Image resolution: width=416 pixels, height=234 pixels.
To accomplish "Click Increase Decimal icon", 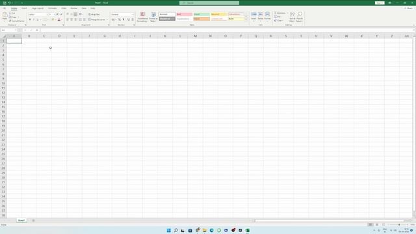I will [x=129, y=19].
